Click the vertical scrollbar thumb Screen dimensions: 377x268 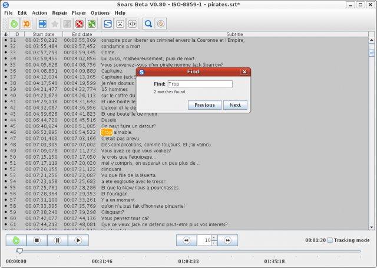click(x=372, y=53)
